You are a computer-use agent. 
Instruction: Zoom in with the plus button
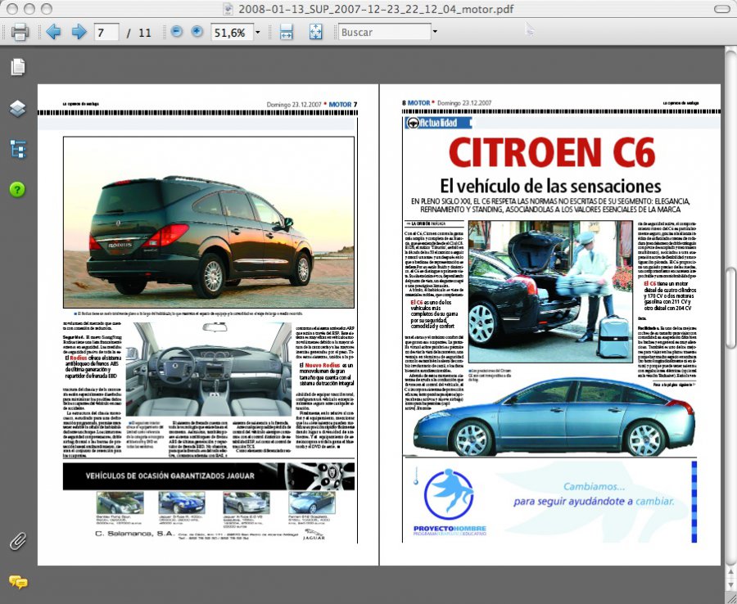197,32
